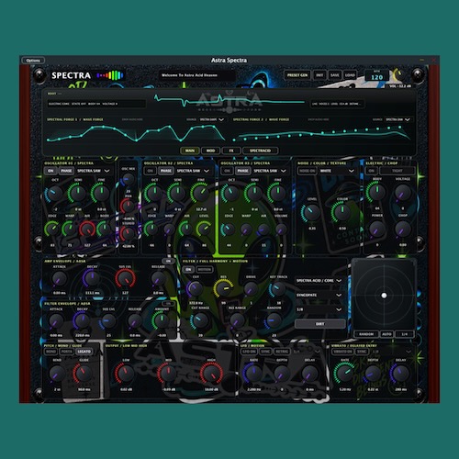
Task: Toggle the Filter Envelope ON switch
Action: [168, 303]
